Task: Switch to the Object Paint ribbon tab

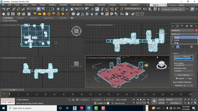Action: pos(48,18)
